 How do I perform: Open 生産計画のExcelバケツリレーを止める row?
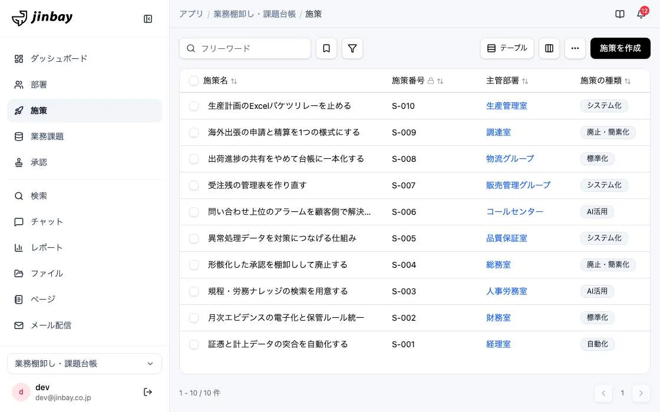pyautogui.click(x=279, y=106)
